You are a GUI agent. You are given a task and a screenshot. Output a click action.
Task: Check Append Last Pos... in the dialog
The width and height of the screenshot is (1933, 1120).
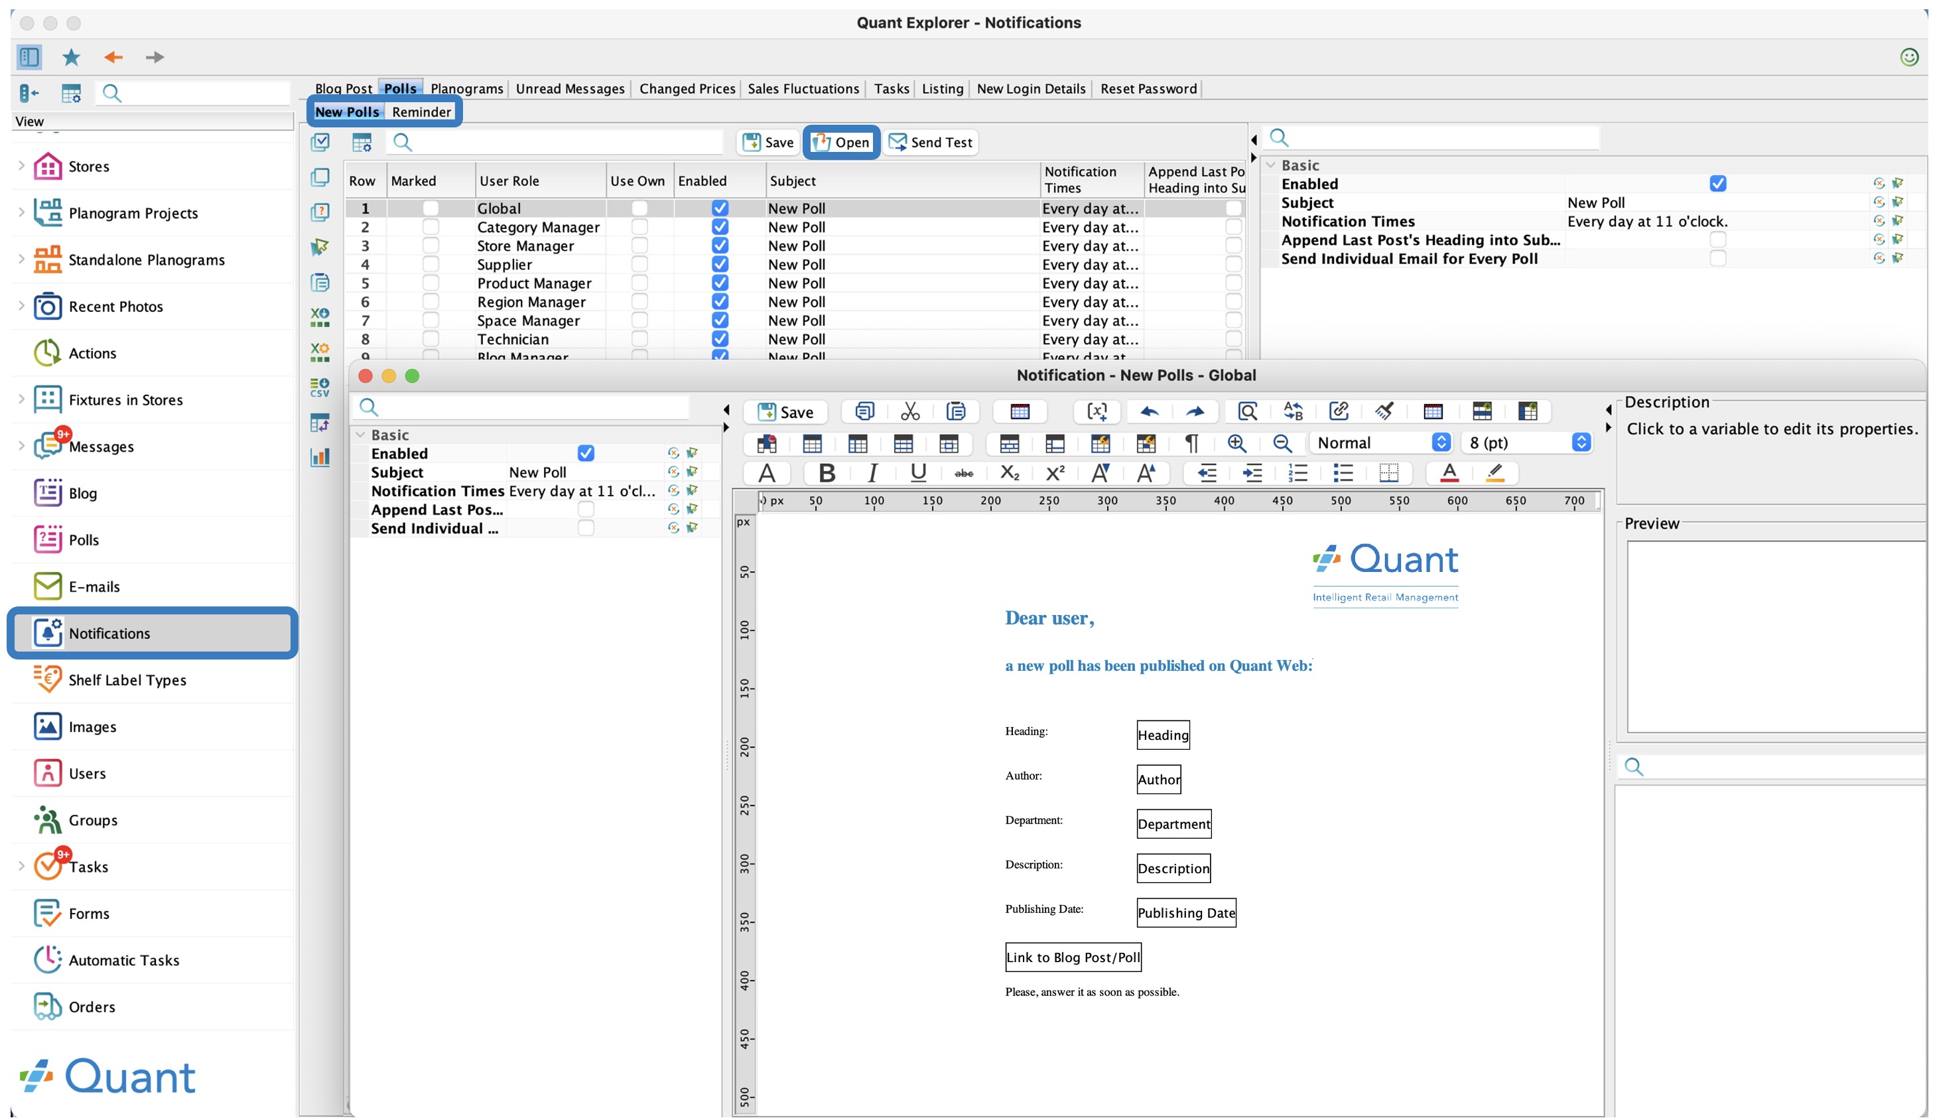tap(585, 510)
